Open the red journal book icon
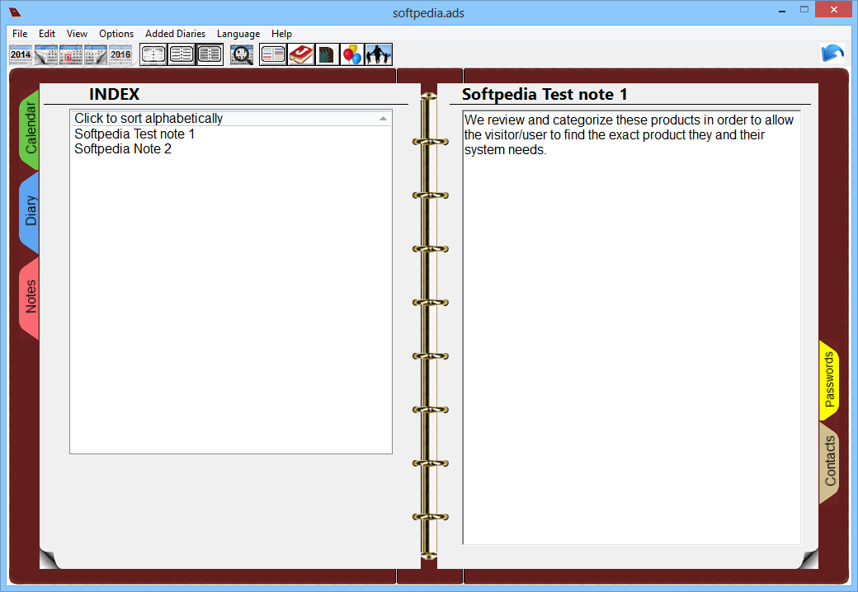 300,54
